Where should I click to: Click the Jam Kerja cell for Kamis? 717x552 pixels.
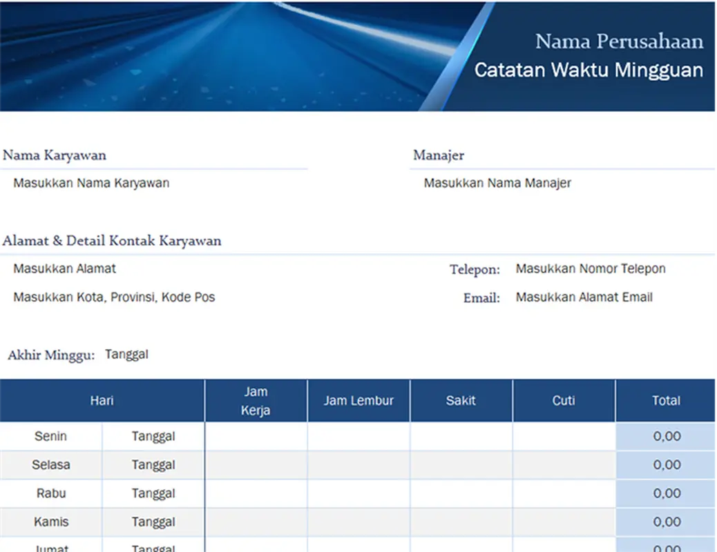point(256,522)
